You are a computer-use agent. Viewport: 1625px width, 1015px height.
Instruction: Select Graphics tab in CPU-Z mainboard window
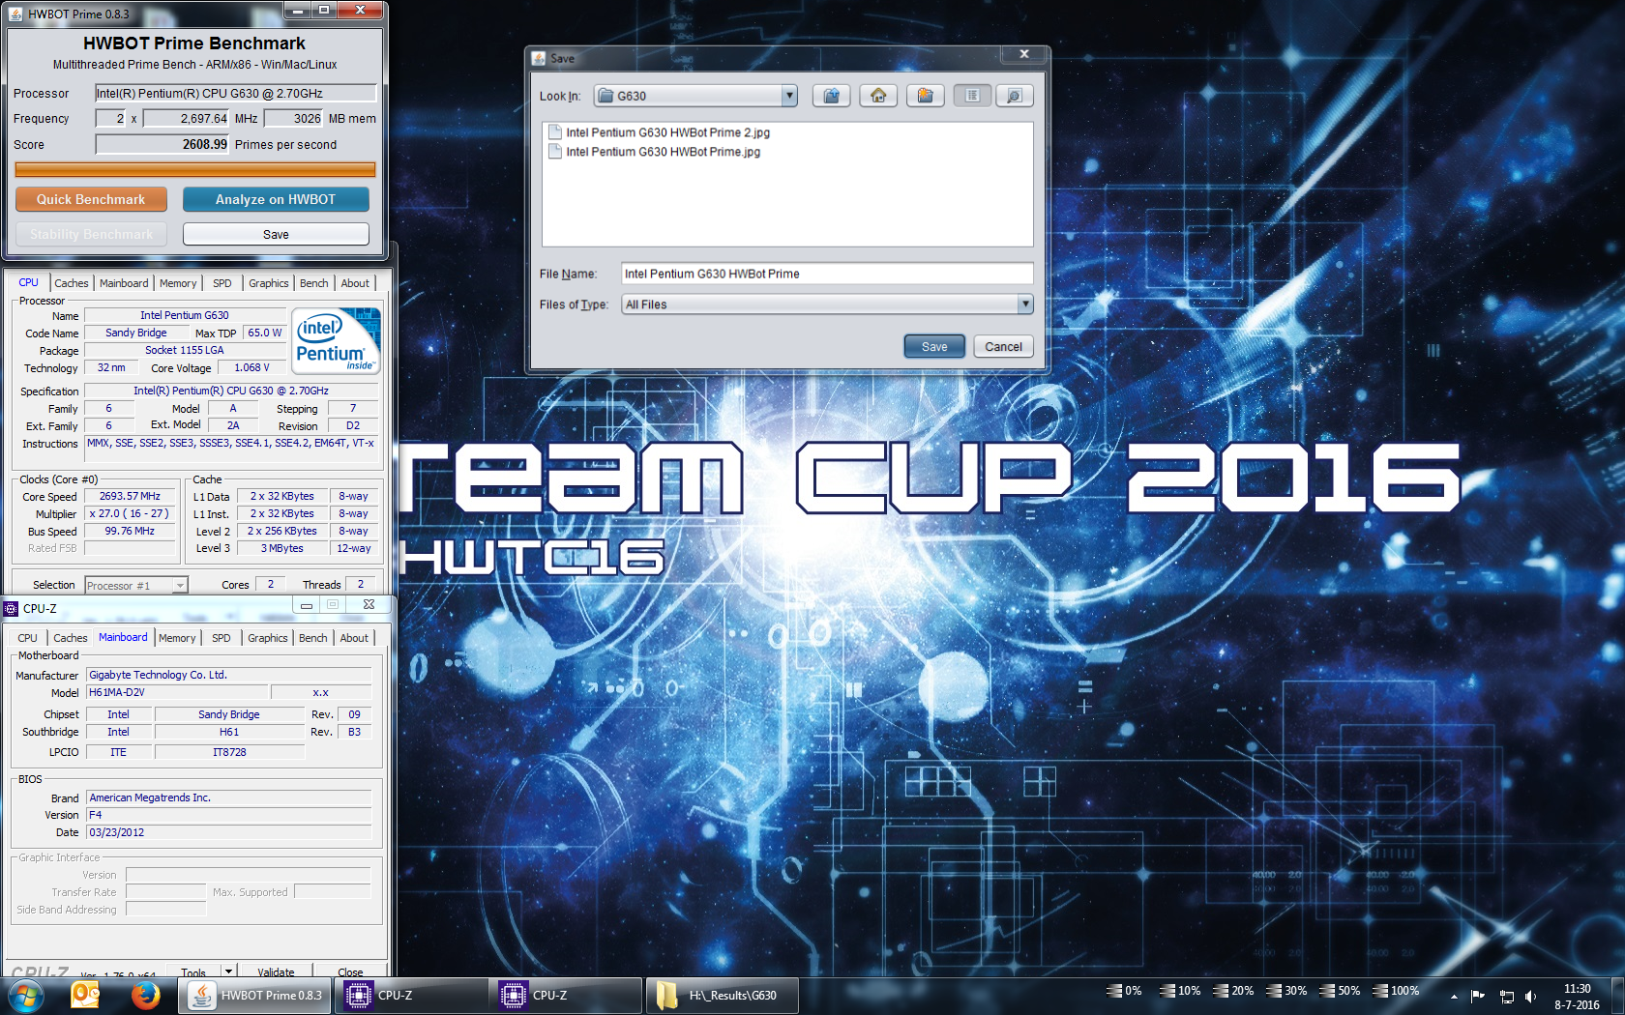(268, 638)
